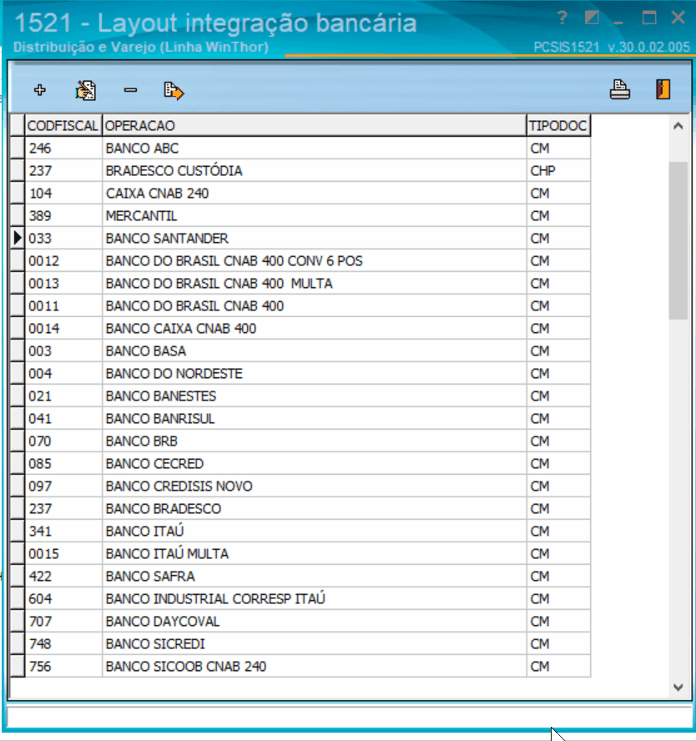Click the code 033 cell
The height and width of the screenshot is (741, 696).
tap(63, 238)
